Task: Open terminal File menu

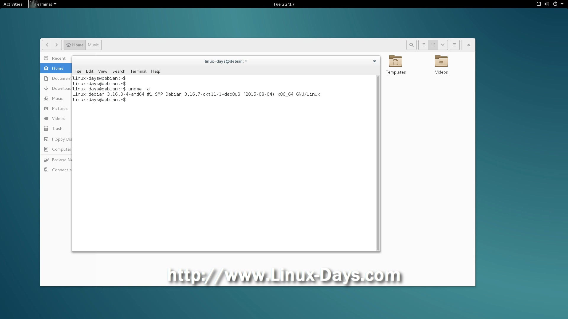Action: pyautogui.click(x=78, y=71)
